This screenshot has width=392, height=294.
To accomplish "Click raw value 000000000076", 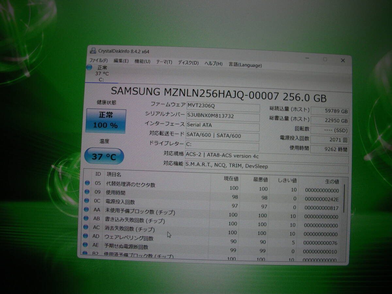I will tap(321, 243).
